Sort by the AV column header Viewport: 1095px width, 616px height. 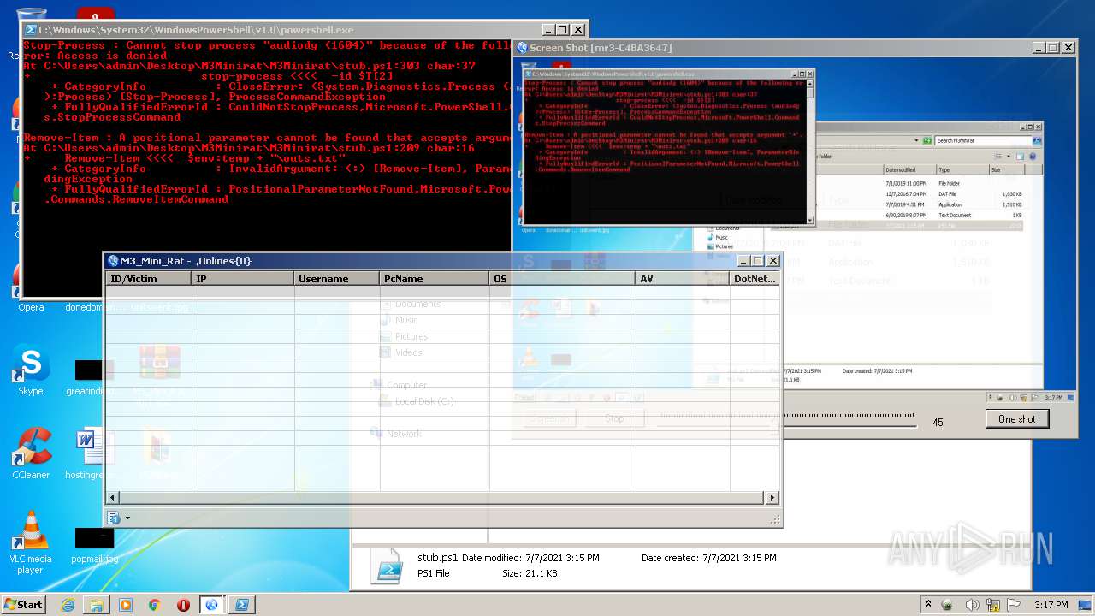click(682, 279)
